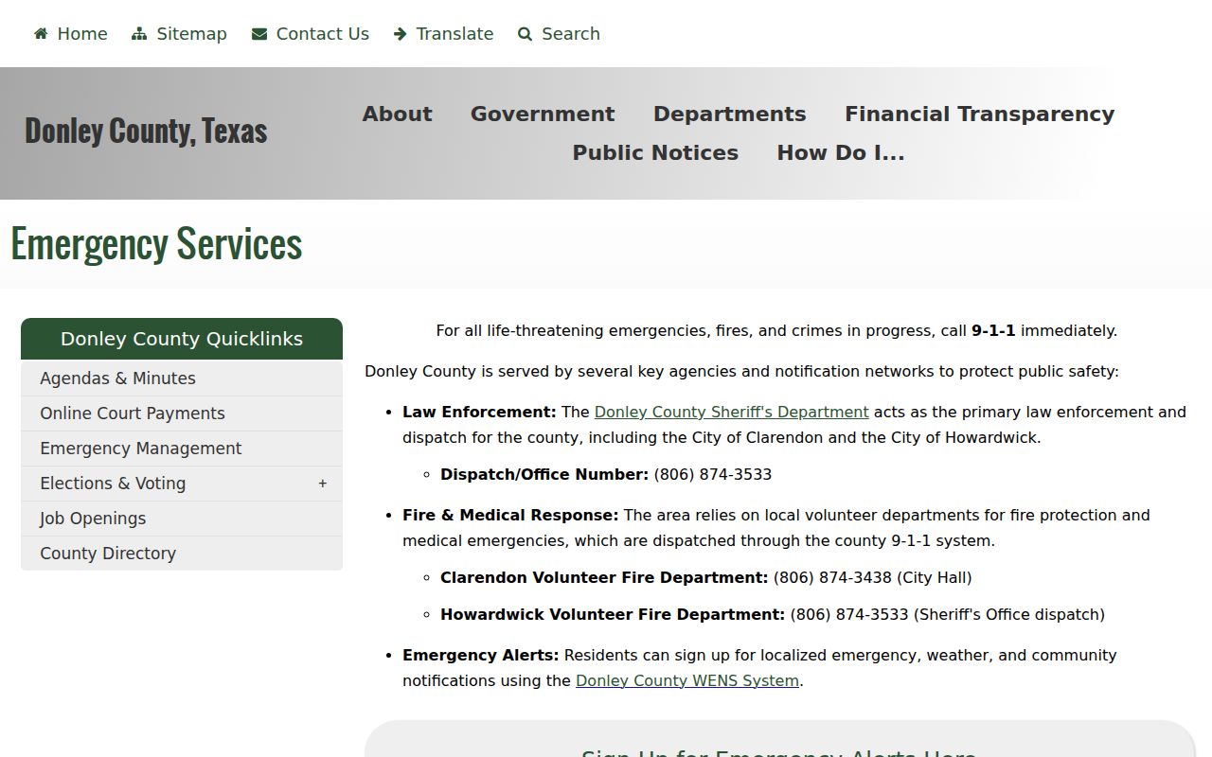Image resolution: width=1212 pixels, height=757 pixels.
Task: Open the Departments navigation menu
Action: (729, 114)
